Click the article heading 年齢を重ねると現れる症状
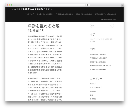The height and width of the screenshot is (109, 129). pos(44,28)
